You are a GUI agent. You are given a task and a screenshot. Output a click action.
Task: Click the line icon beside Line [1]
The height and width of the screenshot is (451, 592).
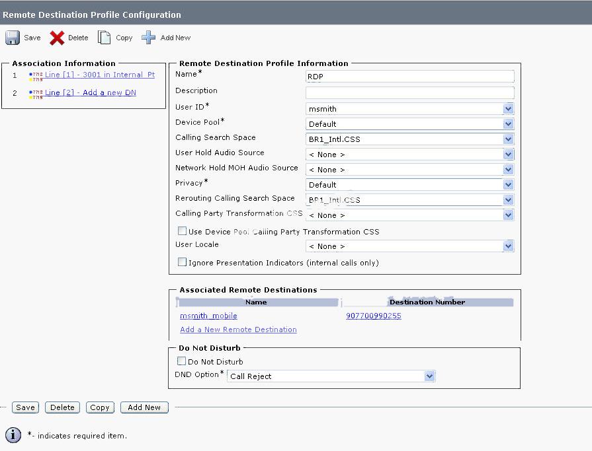(36, 77)
